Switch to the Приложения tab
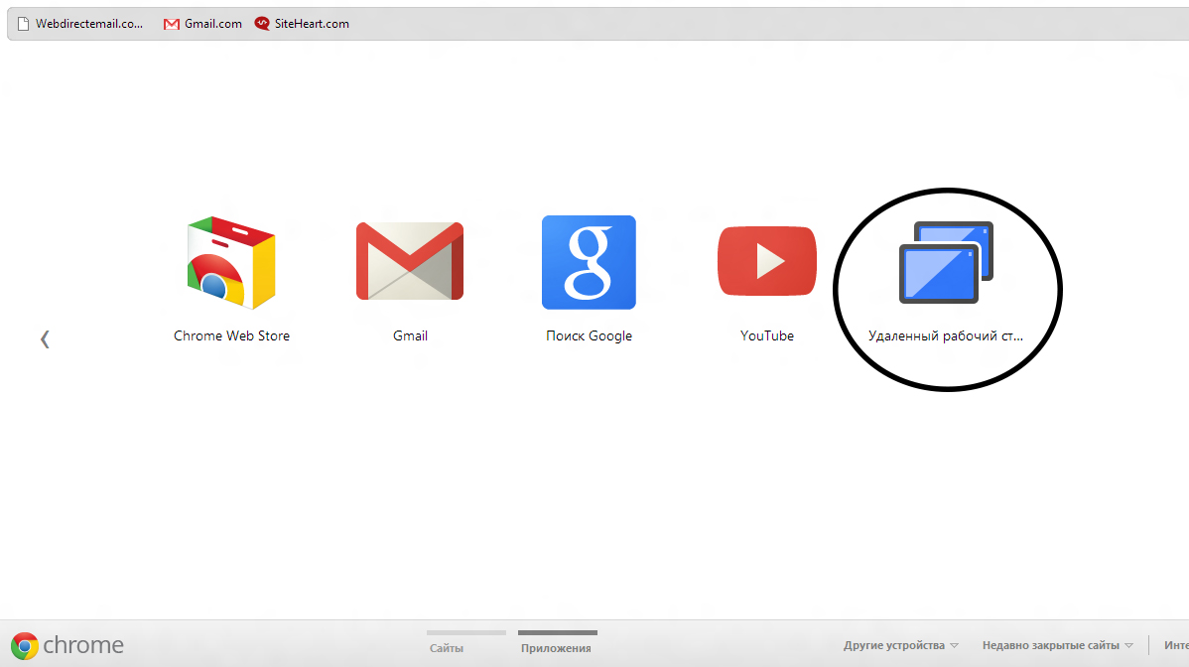This screenshot has height=667, width=1189. [x=556, y=648]
